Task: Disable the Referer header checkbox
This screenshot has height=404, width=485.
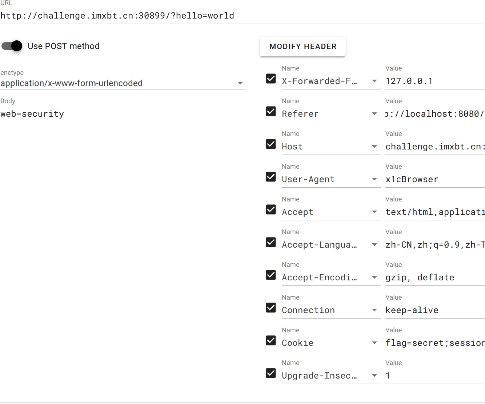Action: pyautogui.click(x=271, y=111)
